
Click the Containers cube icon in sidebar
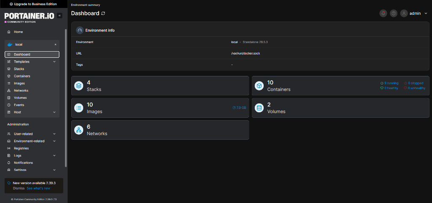pyautogui.click(x=9, y=76)
